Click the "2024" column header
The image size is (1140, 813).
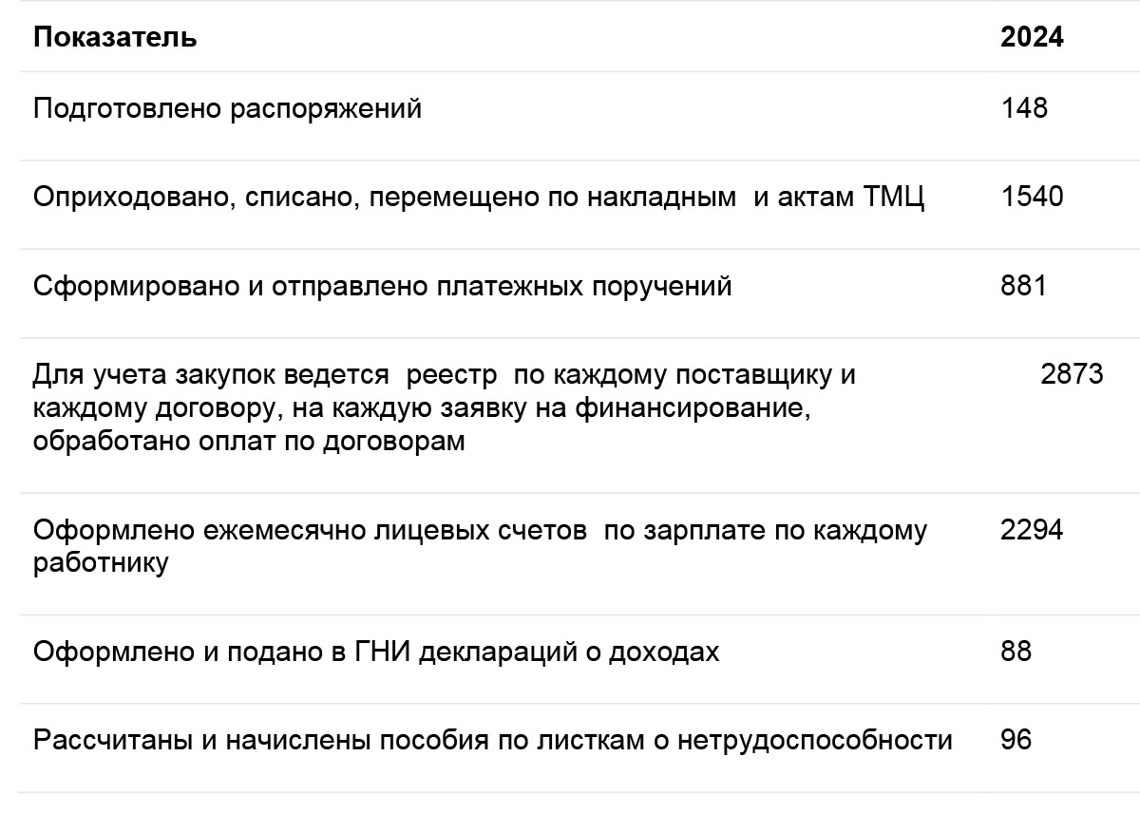coord(1032,38)
